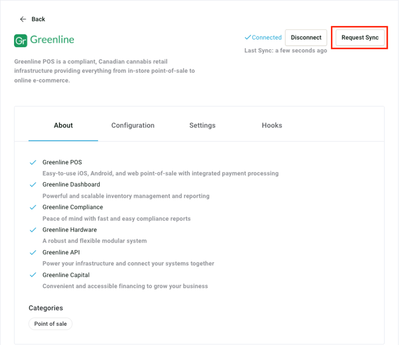The width and height of the screenshot is (401, 345).
Task: Click the Point of sale category tag
Action: [x=51, y=324]
